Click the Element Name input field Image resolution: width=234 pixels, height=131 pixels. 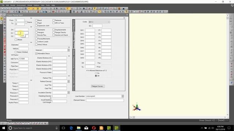click(x=105, y=100)
